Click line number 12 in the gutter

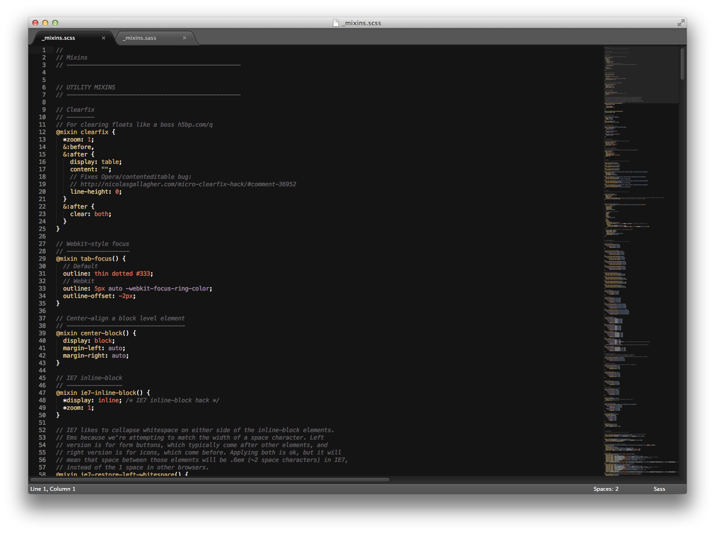point(42,132)
